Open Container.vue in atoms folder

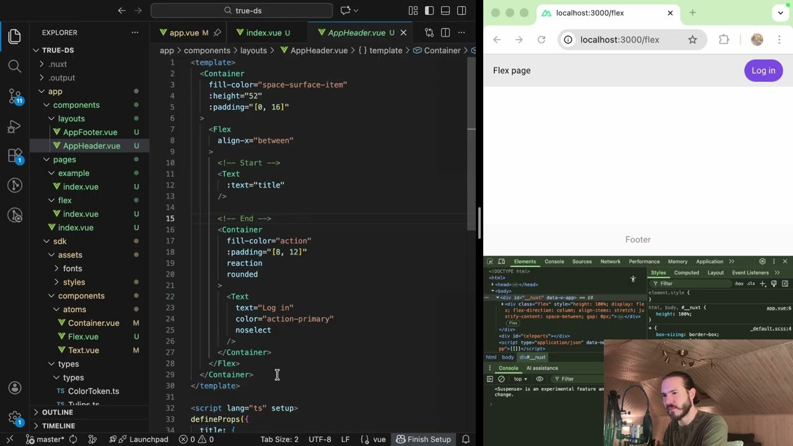94,323
